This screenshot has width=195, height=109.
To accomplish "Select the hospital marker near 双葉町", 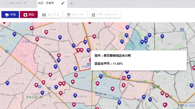I will point(46,32).
